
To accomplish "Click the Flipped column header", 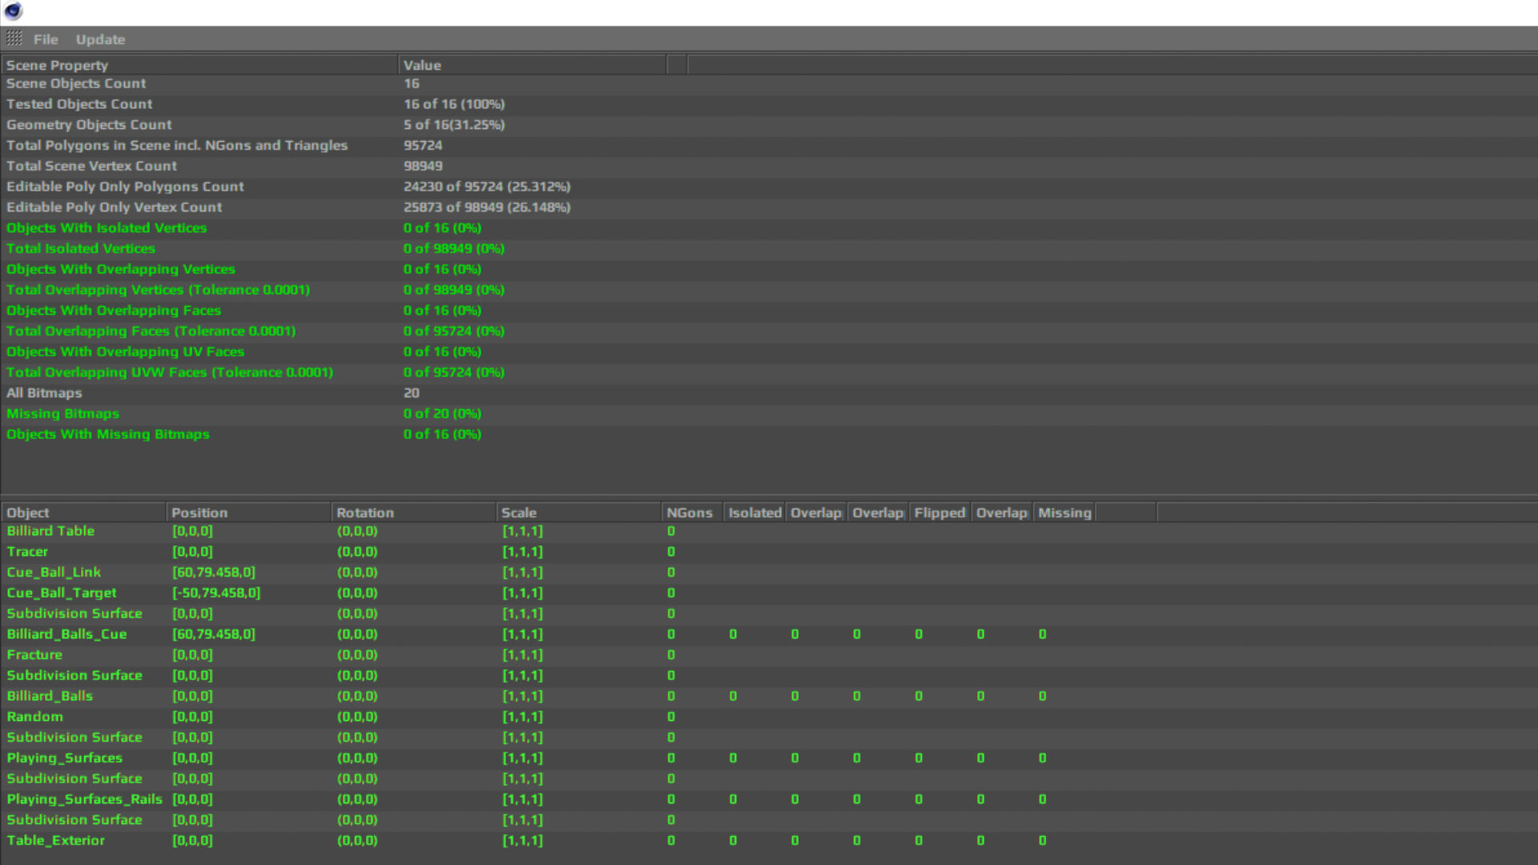I will click(940, 513).
